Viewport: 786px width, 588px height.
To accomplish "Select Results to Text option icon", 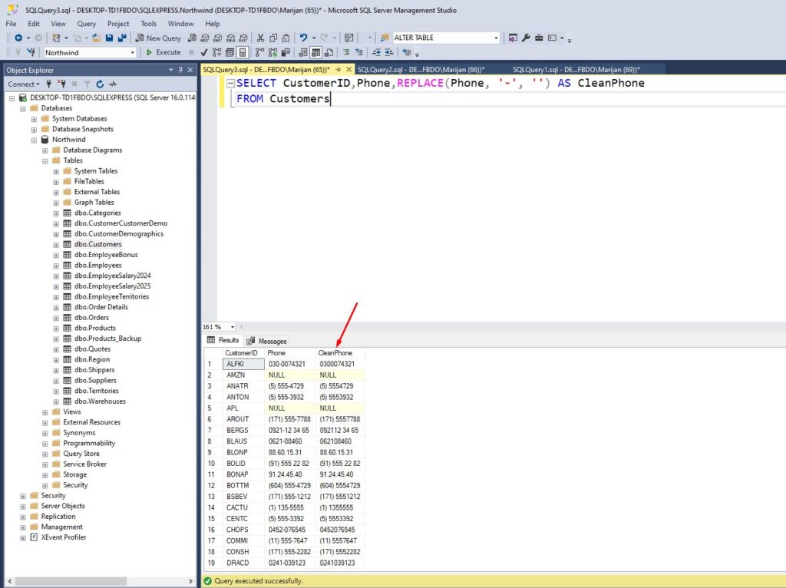I will [303, 52].
